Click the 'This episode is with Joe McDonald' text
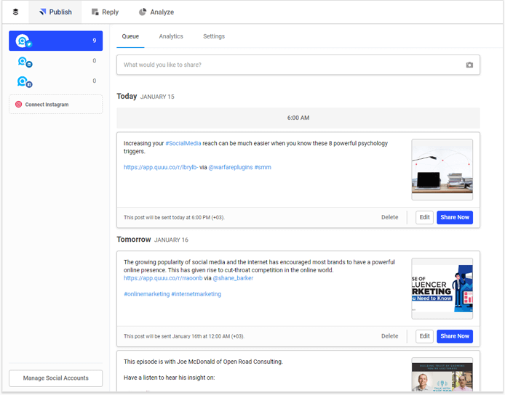This screenshot has width=505, height=395. (203, 362)
